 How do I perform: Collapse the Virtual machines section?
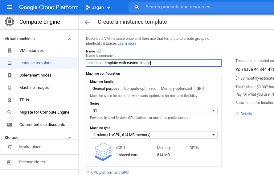coord(70,39)
